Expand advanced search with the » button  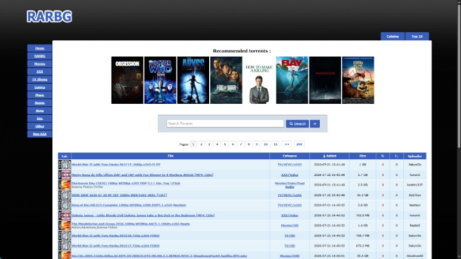pyautogui.click(x=315, y=123)
